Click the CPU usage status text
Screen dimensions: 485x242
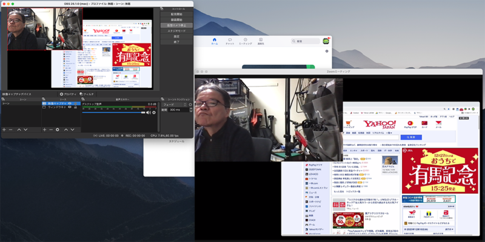pos(164,136)
